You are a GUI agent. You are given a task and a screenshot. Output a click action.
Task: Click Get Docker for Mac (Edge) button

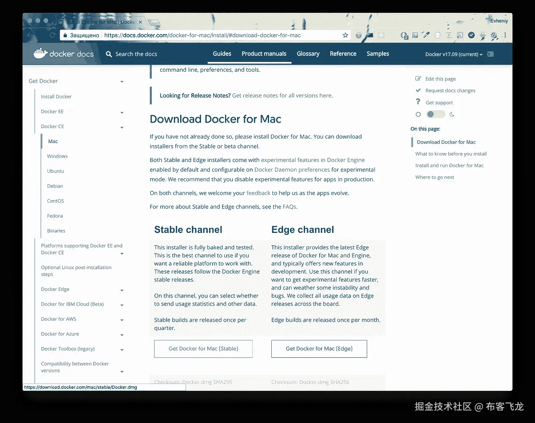coord(319,349)
